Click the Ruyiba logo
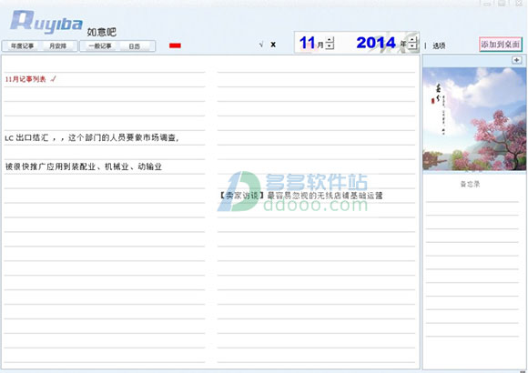Screen dimensions: 528x373 pyautogui.click(x=46, y=22)
